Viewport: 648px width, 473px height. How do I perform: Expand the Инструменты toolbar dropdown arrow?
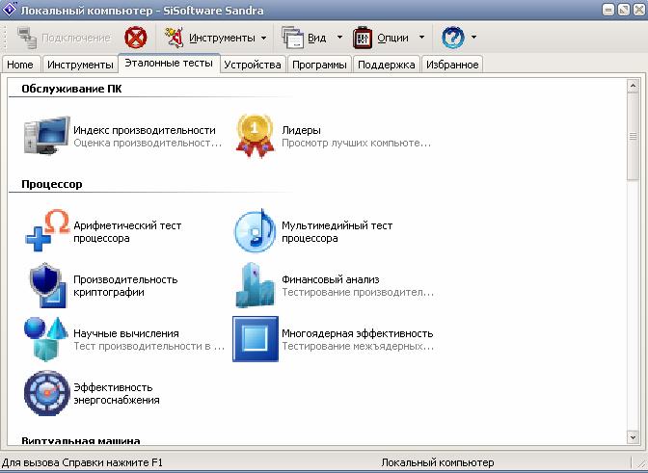coord(263,38)
